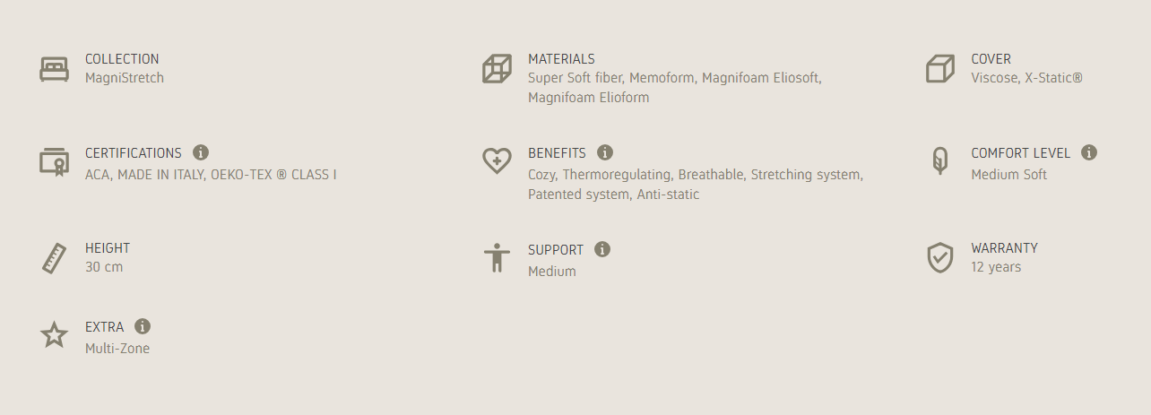Show info for Extra

point(143,326)
